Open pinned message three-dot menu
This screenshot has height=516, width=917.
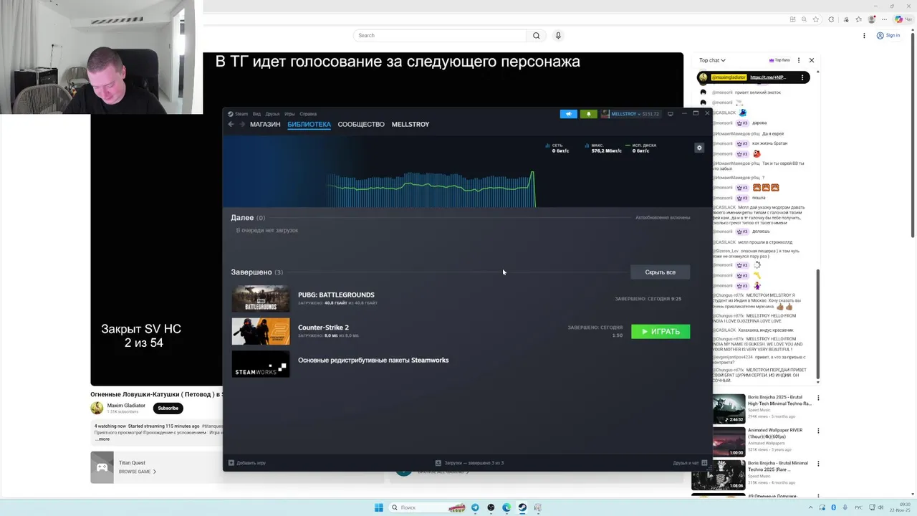click(802, 77)
